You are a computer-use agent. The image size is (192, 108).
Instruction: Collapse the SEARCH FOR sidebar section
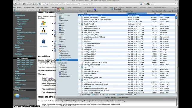[58, 63]
